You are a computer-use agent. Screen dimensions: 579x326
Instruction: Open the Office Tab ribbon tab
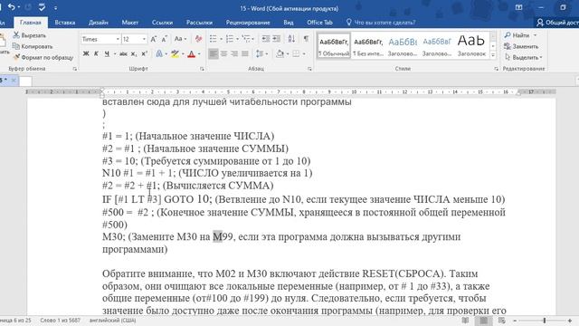(319, 23)
